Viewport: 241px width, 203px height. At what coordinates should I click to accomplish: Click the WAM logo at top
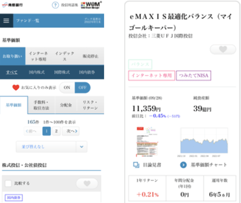coord(92,5)
